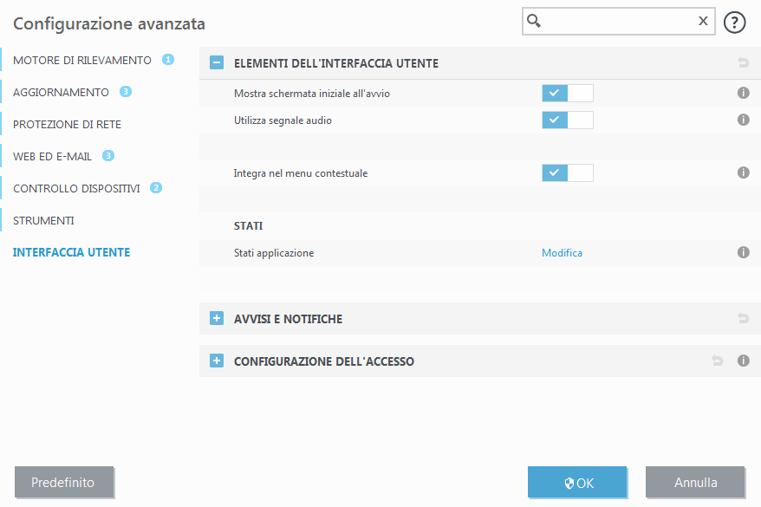Click revert arrow on Configurazione dell'accesso row

tap(717, 361)
